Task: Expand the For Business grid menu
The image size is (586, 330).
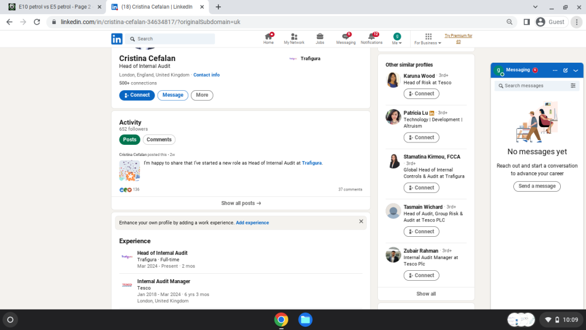Action: [428, 39]
